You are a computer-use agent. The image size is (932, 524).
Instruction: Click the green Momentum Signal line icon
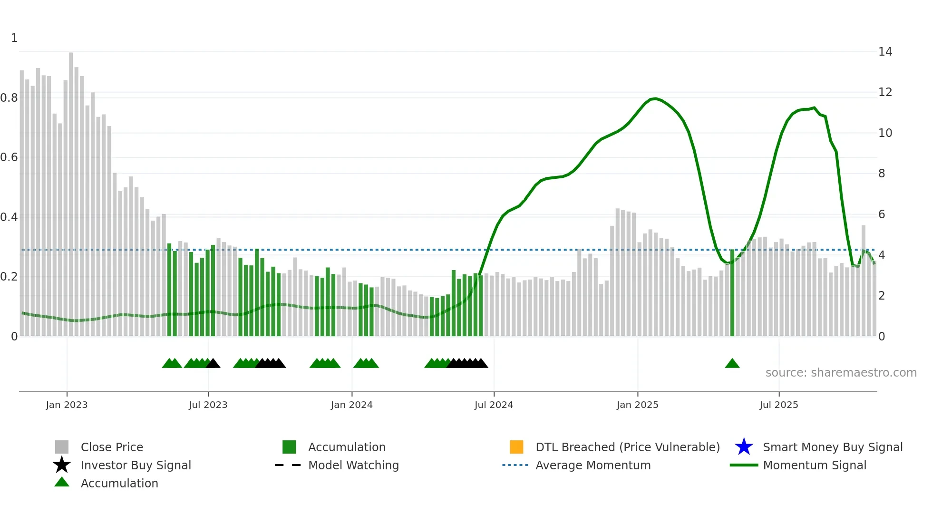(x=744, y=465)
